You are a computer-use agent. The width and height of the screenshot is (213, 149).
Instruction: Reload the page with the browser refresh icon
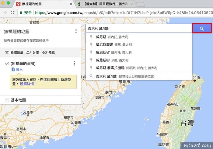(12, 13)
